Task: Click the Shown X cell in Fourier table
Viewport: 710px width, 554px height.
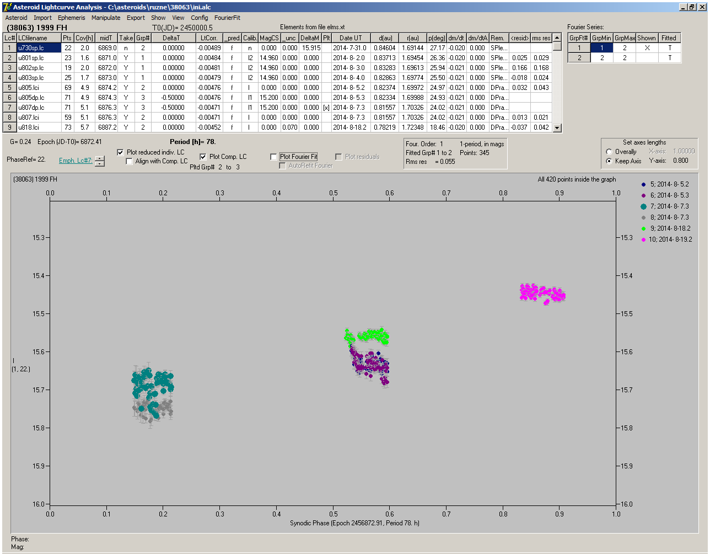Action: click(x=647, y=48)
